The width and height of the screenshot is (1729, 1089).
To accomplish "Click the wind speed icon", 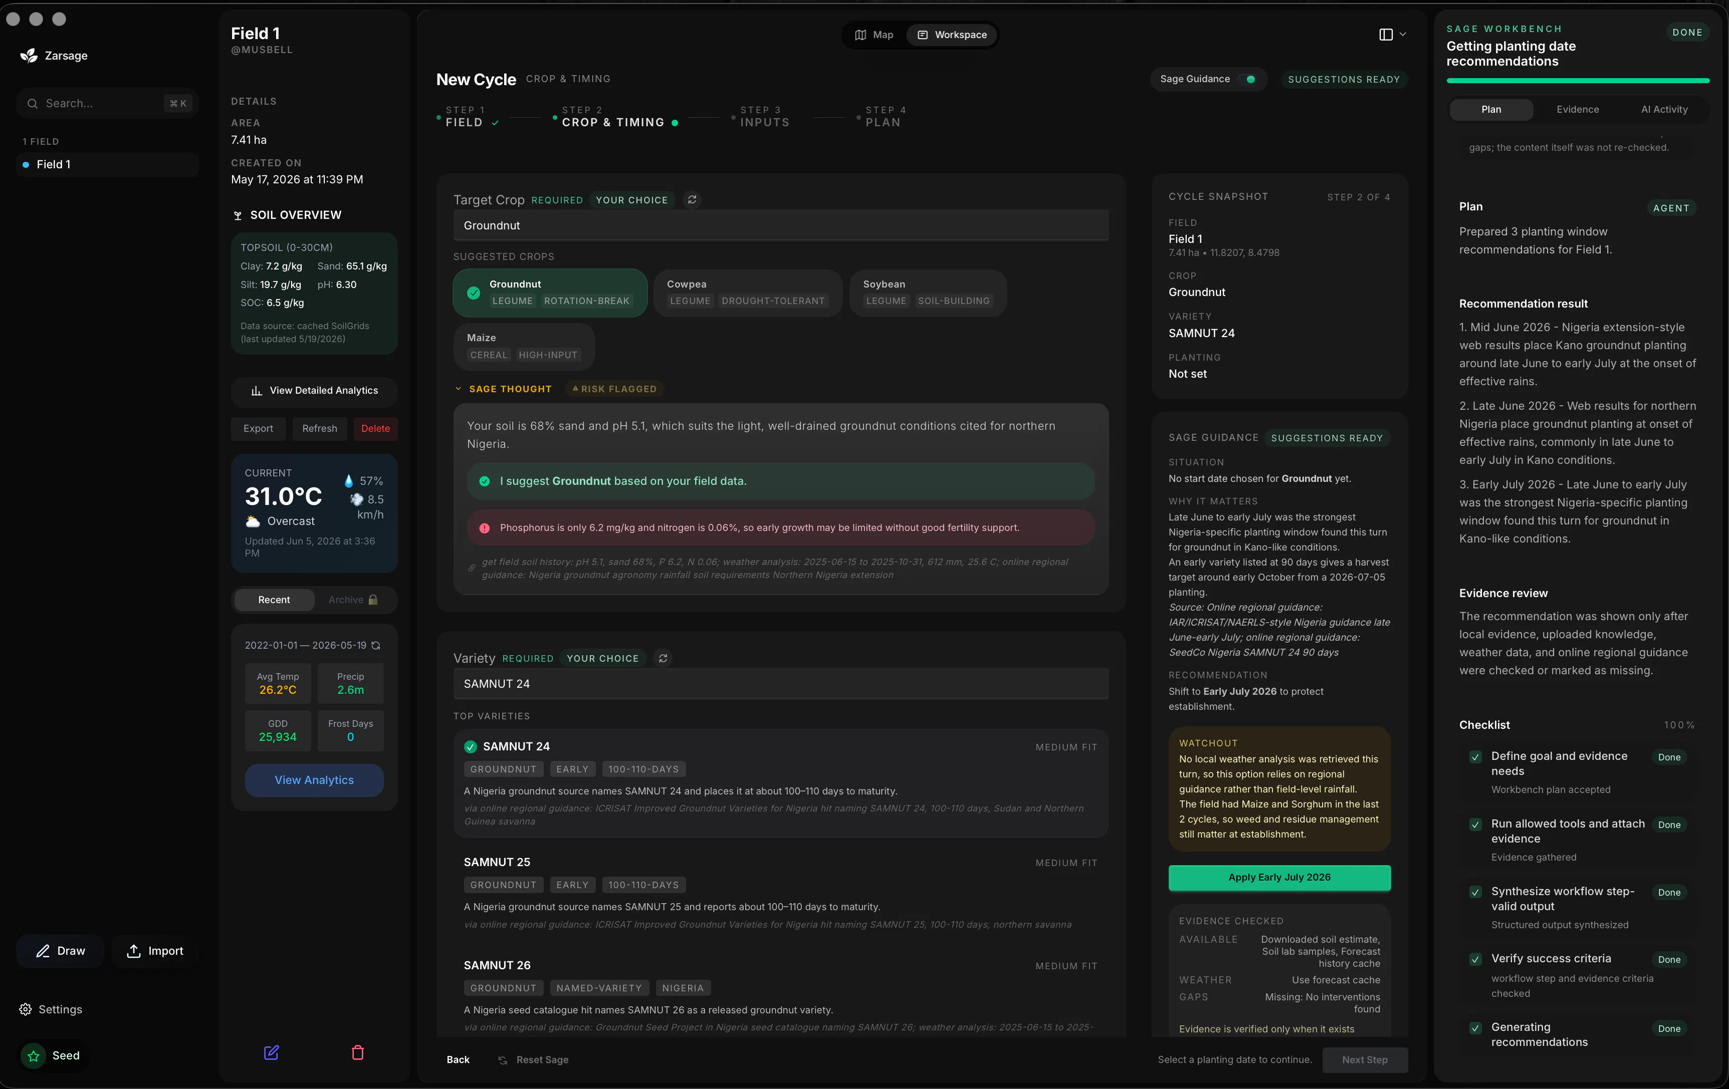I will (356, 499).
